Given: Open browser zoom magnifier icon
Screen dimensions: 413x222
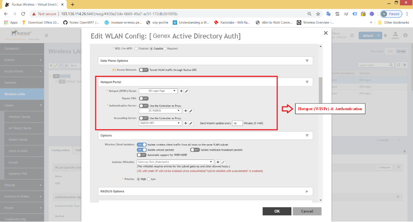Looking at the screenshot, I should pos(309,14).
